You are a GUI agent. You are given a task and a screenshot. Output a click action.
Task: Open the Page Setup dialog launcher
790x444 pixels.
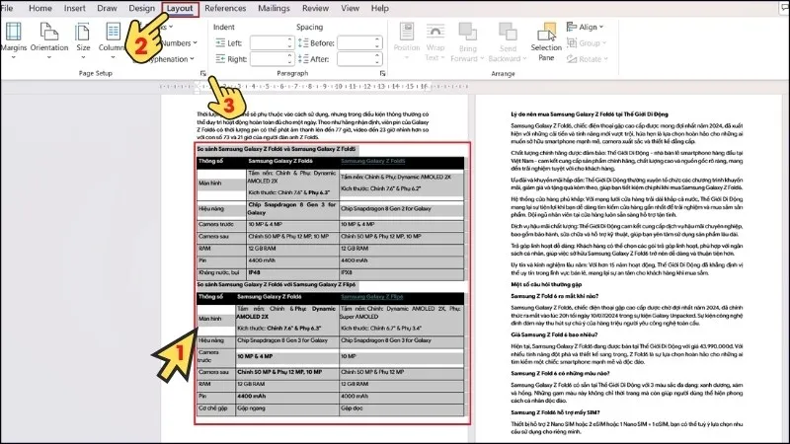(203, 73)
